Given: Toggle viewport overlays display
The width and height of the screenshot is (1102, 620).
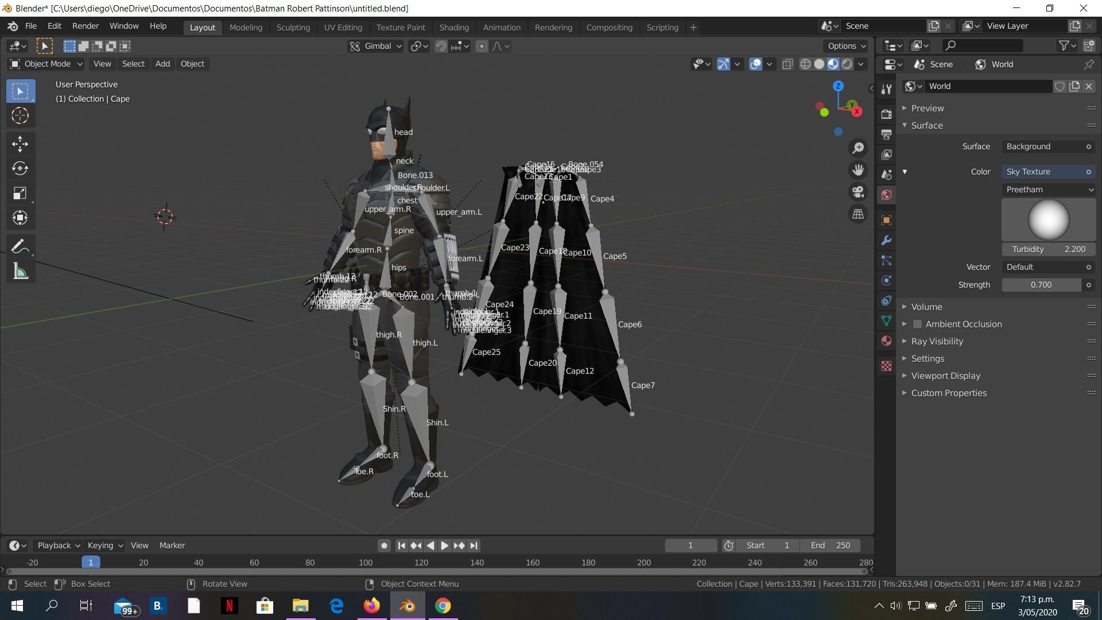Looking at the screenshot, I should pos(755,64).
